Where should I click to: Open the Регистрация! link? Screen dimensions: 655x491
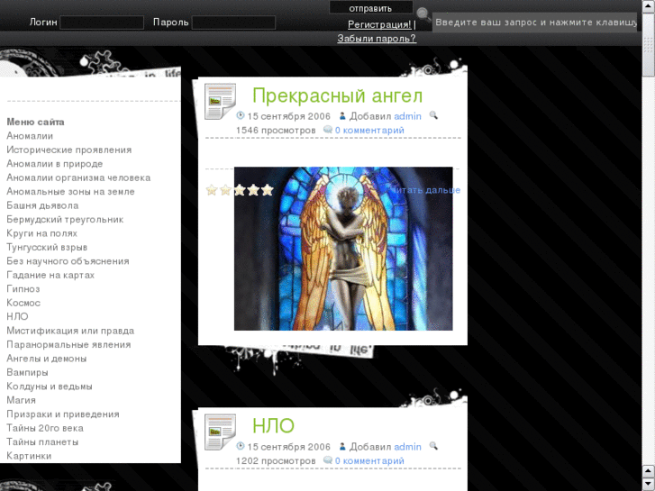pyautogui.click(x=379, y=24)
